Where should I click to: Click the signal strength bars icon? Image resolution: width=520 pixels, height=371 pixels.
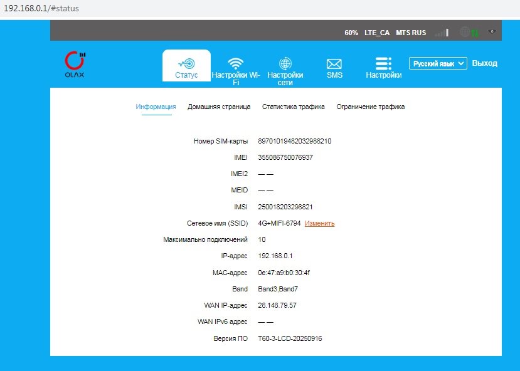coord(442,32)
